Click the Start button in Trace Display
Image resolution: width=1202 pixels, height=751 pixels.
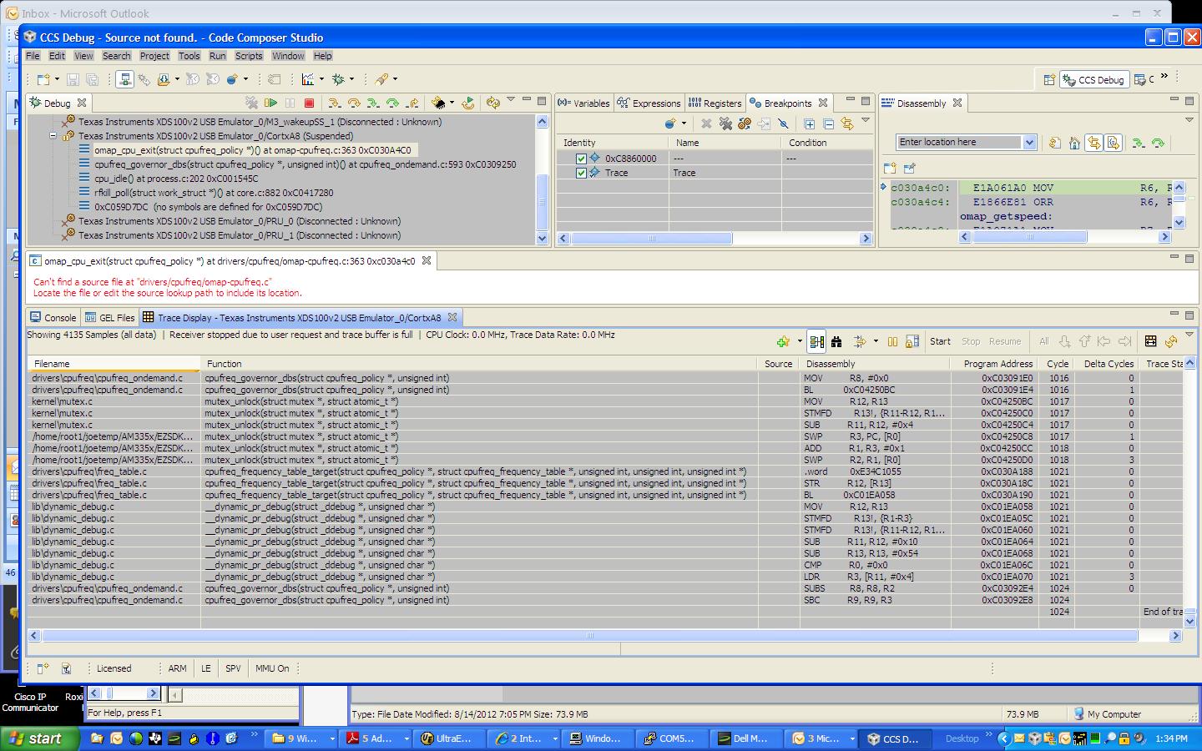(940, 341)
